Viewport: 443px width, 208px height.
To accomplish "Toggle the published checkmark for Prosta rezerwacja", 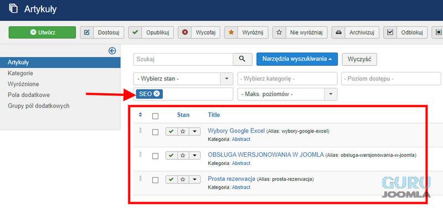I will (172, 179).
